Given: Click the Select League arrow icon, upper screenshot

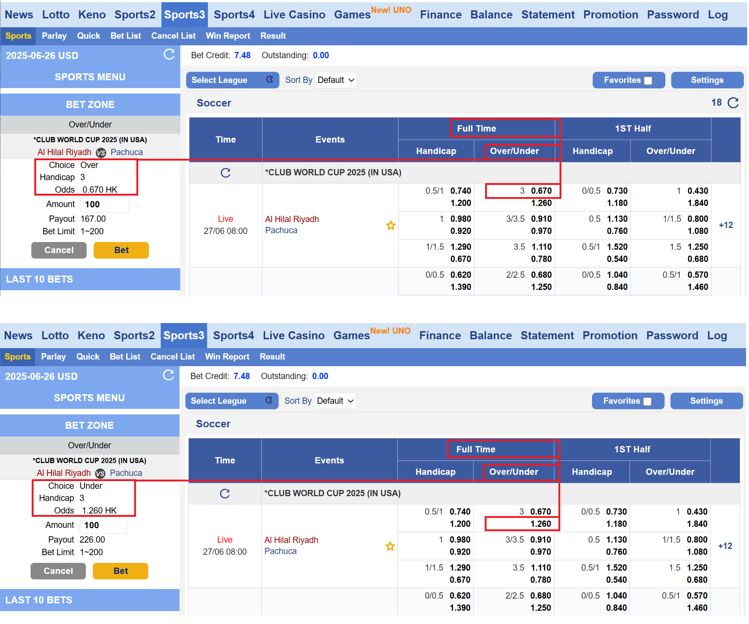Looking at the screenshot, I should (270, 80).
